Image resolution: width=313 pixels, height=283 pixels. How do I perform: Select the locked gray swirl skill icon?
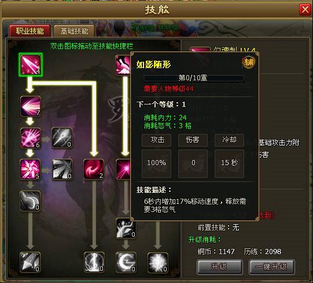pos(31,201)
